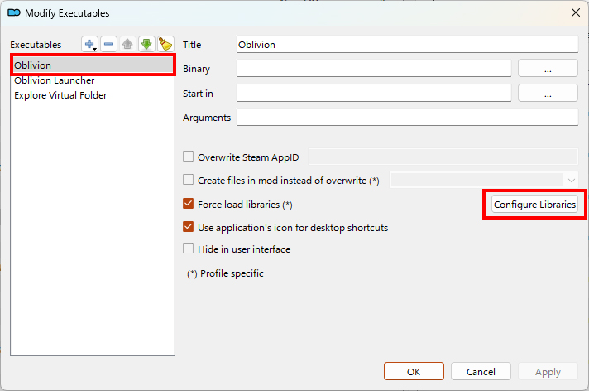This screenshot has width=589, height=391.
Task: Click the broom reset executables icon
Action: click(165, 44)
